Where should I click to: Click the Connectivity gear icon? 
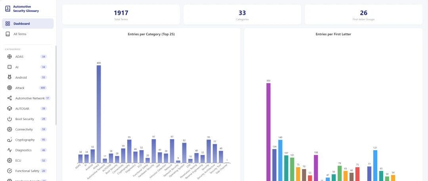tap(10, 129)
